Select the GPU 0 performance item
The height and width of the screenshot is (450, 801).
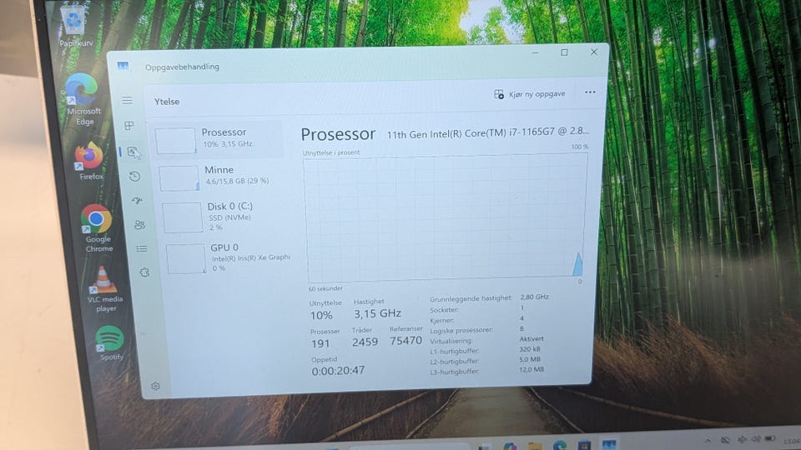(x=229, y=257)
